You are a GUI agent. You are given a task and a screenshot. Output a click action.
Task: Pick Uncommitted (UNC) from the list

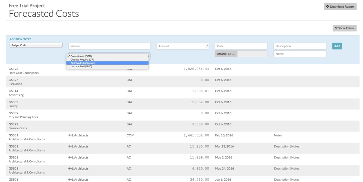click(x=108, y=66)
